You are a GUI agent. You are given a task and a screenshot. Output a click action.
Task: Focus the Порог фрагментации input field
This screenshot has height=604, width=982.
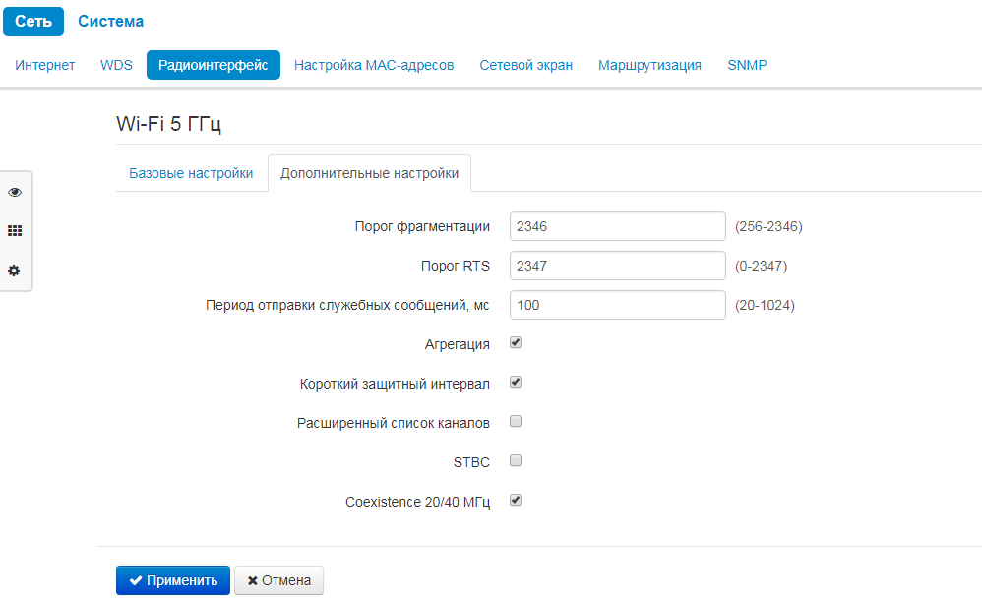click(x=617, y=226)
